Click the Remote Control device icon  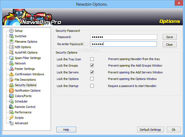(11, 107)
